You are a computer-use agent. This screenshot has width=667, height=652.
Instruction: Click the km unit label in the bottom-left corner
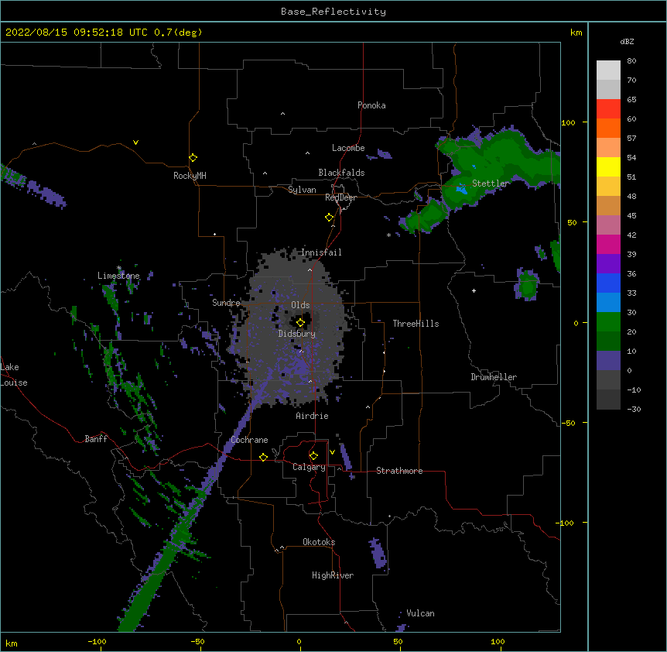(x=12, y=643)
